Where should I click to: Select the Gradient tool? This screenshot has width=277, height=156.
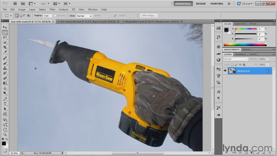click(x=5, y=83)
